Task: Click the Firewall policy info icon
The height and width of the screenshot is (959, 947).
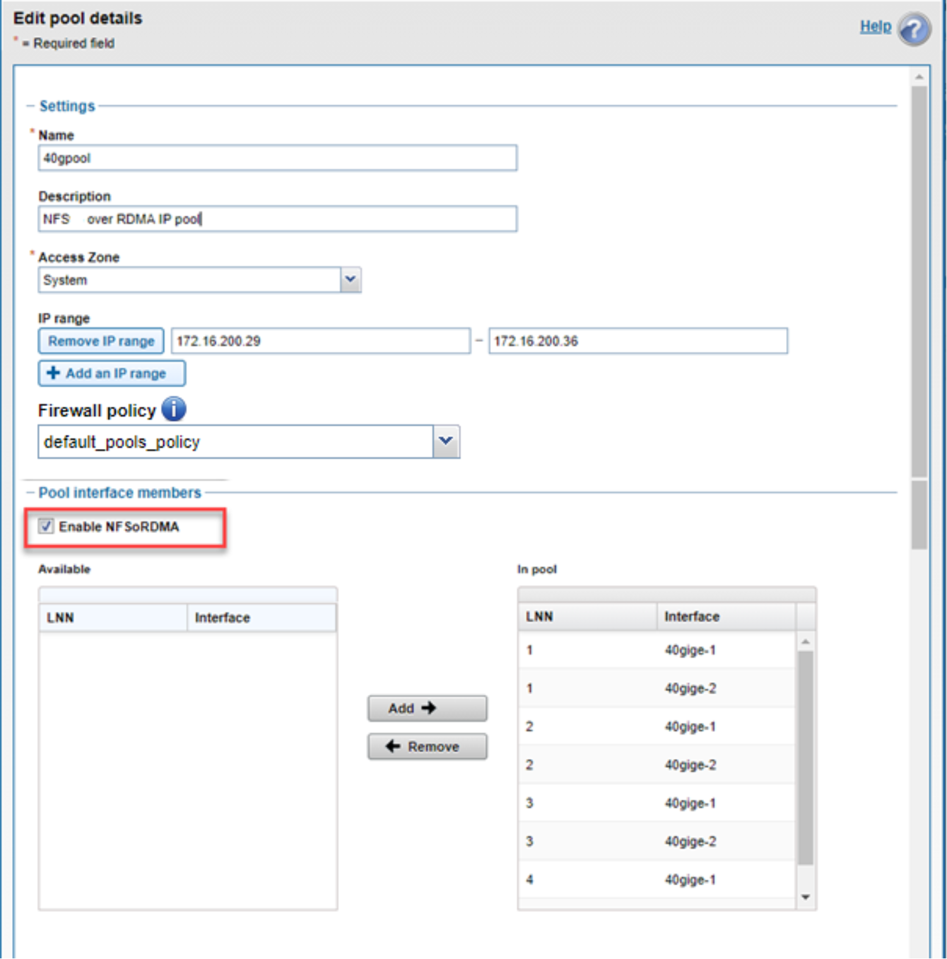Action: (174, 409)
